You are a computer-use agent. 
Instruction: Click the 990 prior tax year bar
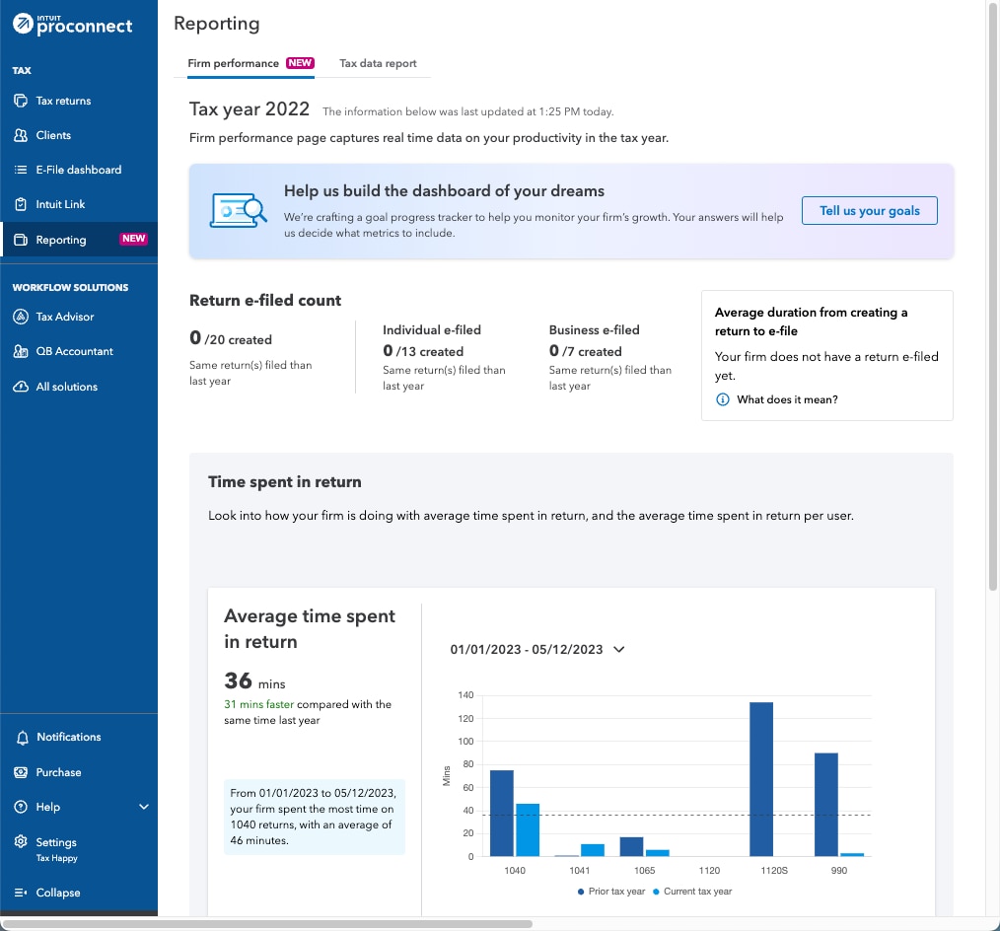(x=825, y=804)
